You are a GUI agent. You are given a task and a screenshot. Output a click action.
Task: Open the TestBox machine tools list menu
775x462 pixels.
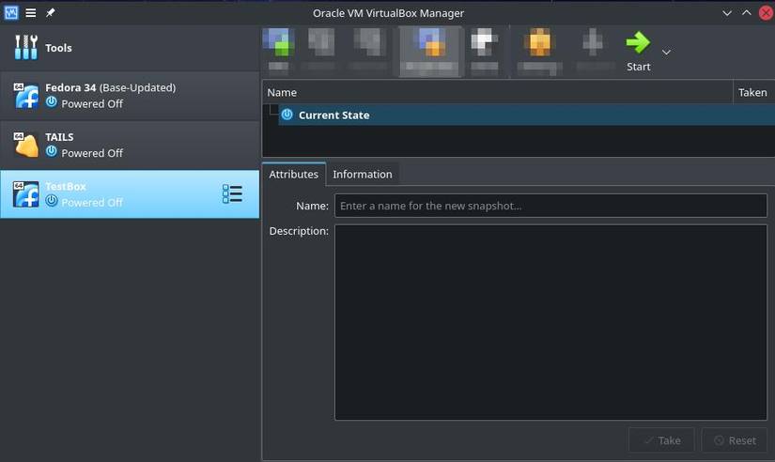[x=232, y=194]
